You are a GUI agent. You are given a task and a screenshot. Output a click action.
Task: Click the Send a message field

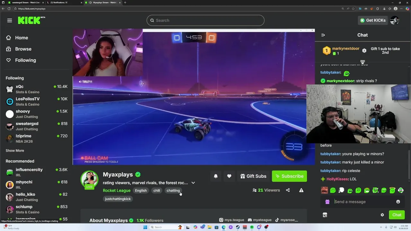coord(363,202)
